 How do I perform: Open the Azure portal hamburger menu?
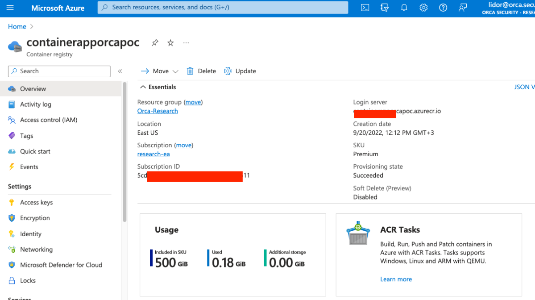tap(10, 8)
